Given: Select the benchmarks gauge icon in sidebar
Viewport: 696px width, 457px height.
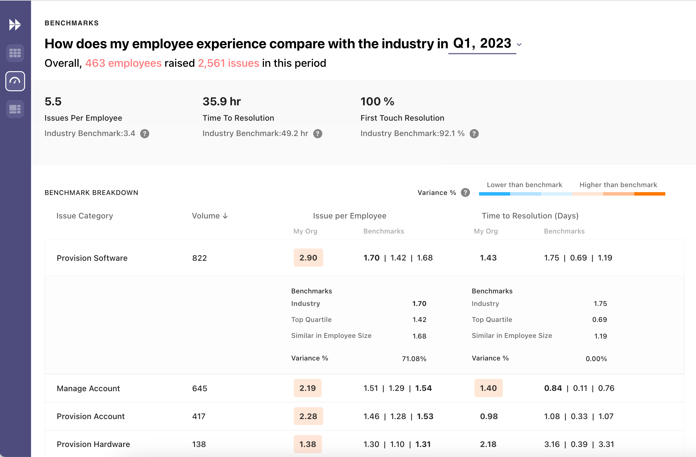Looking at the screenshot, I should tap(15, 81).
